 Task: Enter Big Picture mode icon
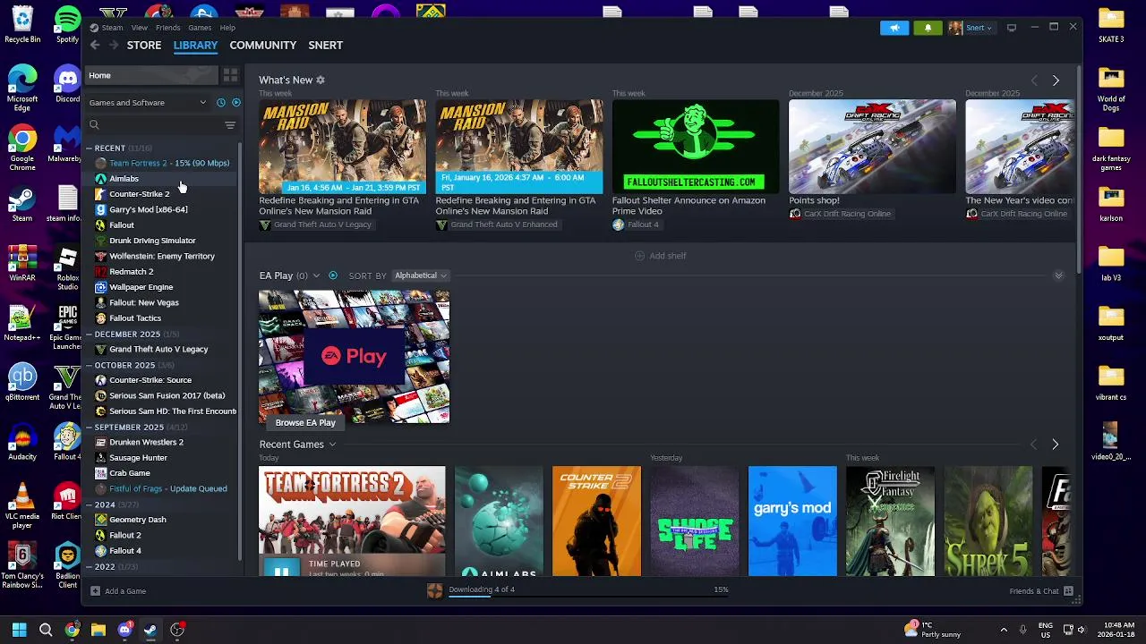pyautogui.click(x=1012, y=28)
